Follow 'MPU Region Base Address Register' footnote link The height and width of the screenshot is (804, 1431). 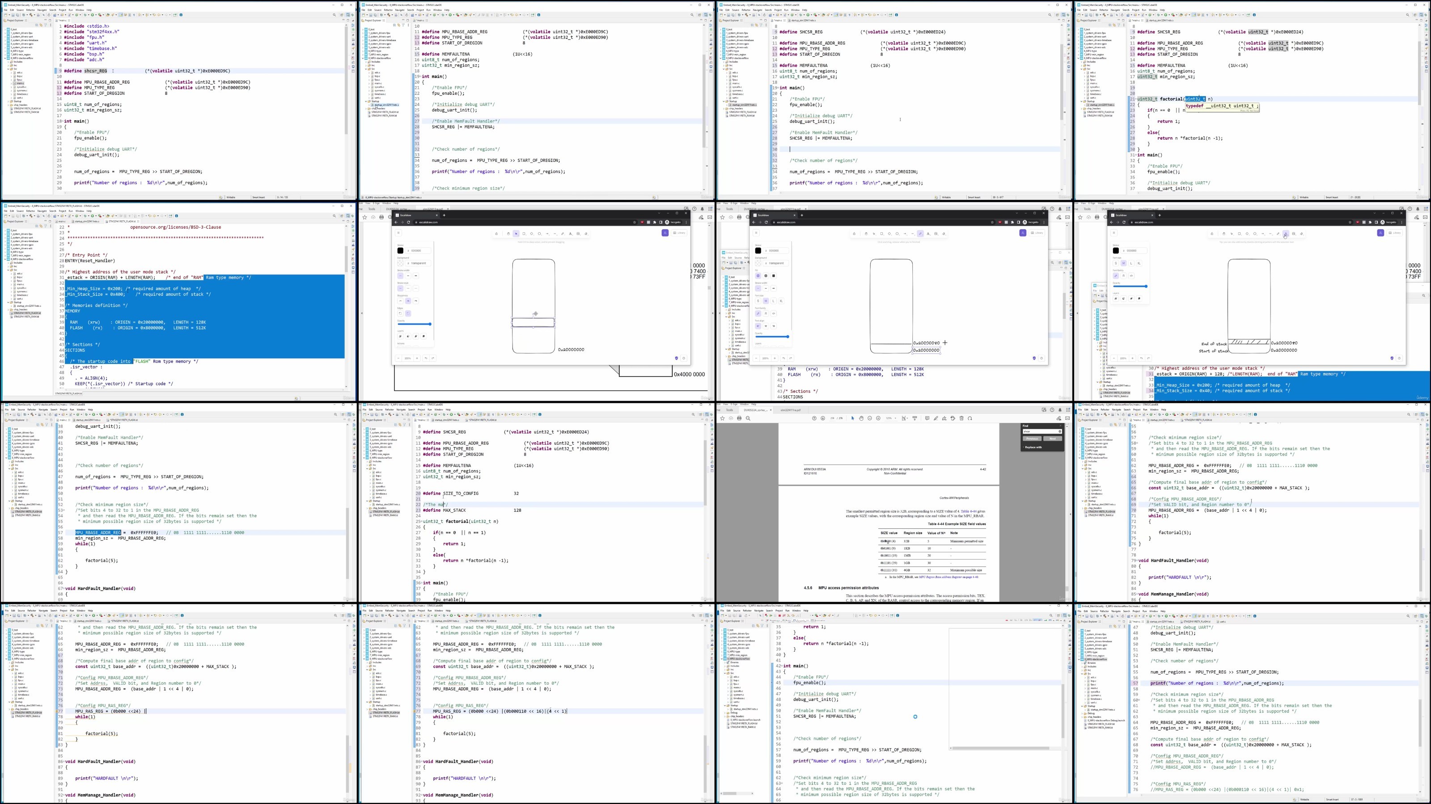coord(940,577)
